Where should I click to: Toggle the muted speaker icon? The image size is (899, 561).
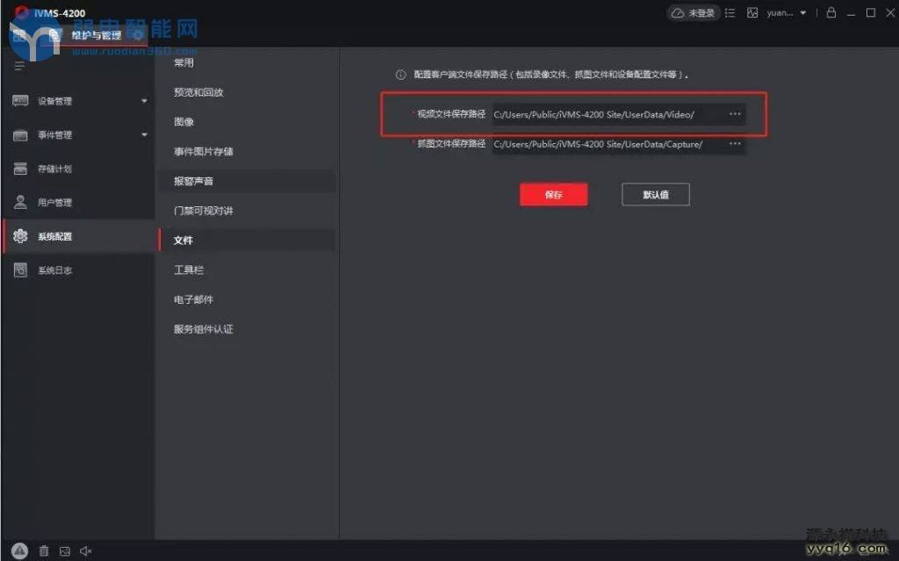coord(86,551)
